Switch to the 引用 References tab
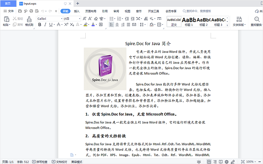Viewport: 263px width, 164px height. (105, 11)
